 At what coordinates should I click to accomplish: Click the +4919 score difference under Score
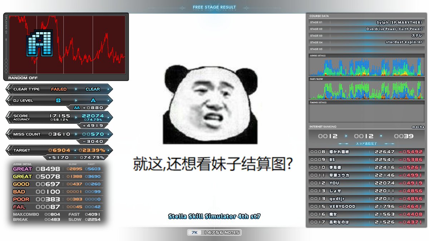click(x=93, y=126)
